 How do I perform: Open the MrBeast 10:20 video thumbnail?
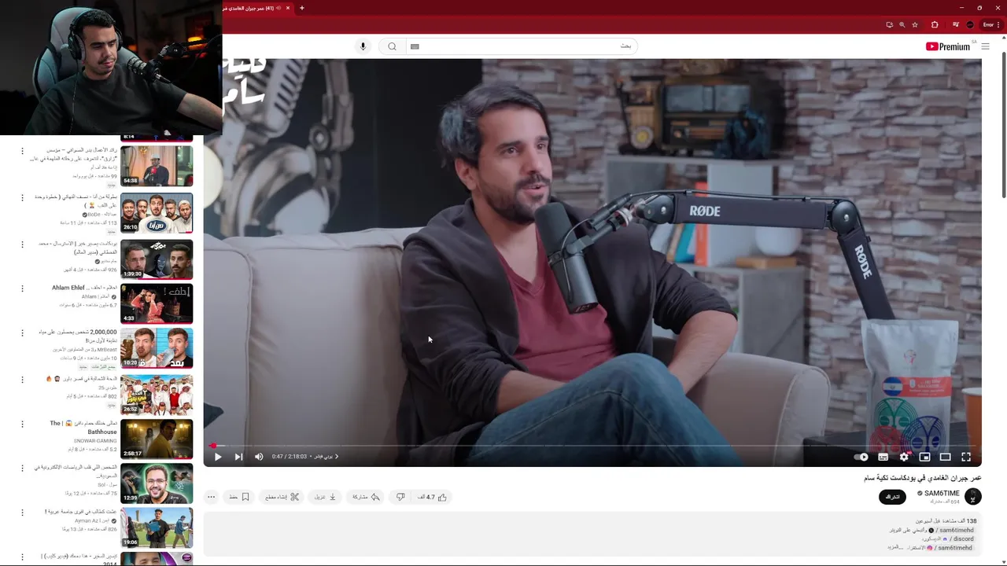tap(157, 348)
